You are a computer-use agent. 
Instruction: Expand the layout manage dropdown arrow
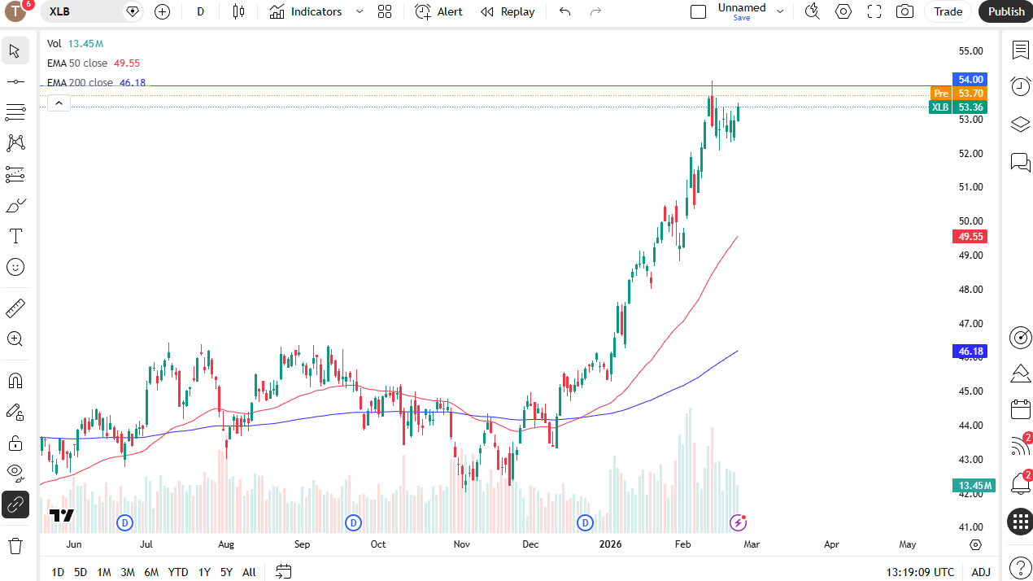point(780,11)
